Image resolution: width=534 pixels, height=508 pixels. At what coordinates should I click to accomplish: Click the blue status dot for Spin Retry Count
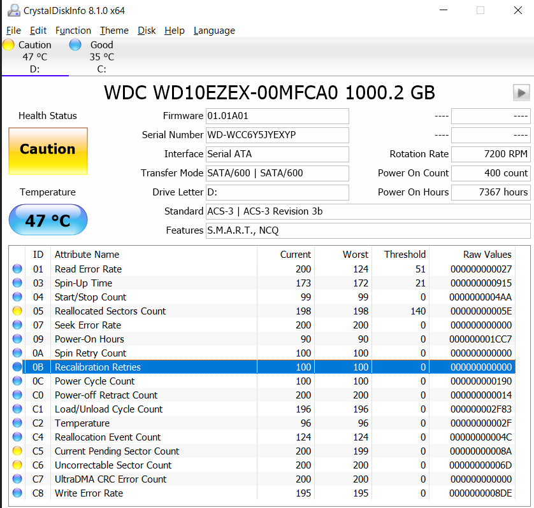click(17, 353)
